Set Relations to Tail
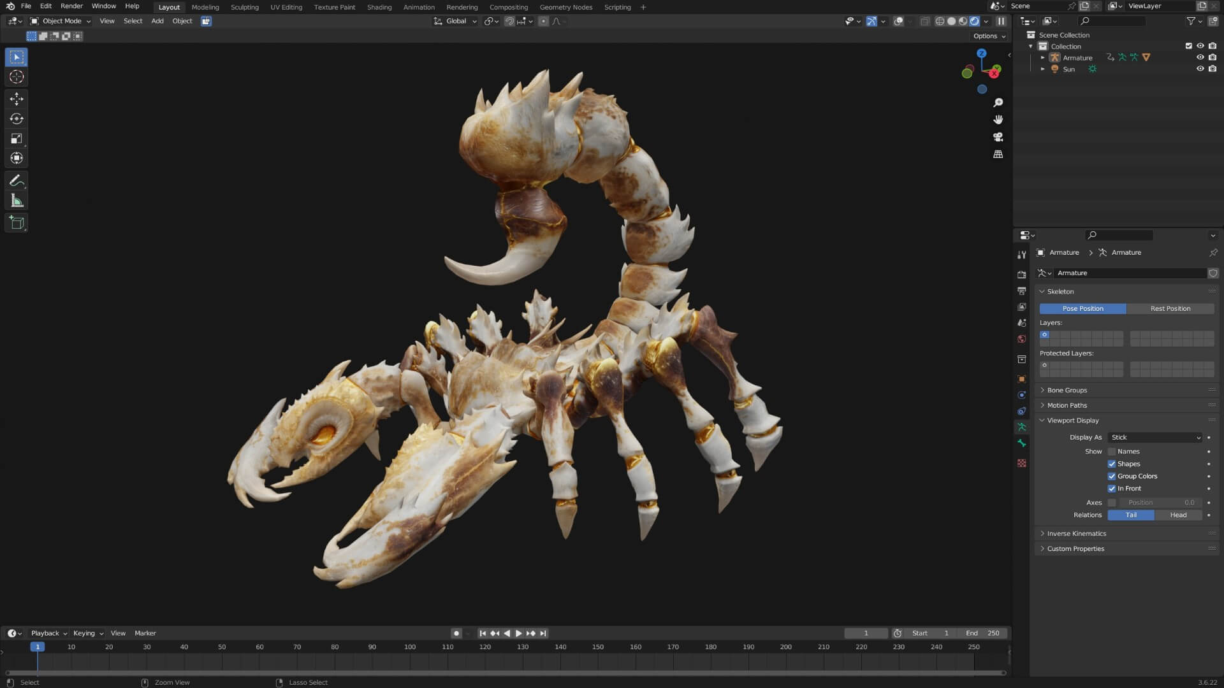1224x688 pixels. [x=1131, y=515]
